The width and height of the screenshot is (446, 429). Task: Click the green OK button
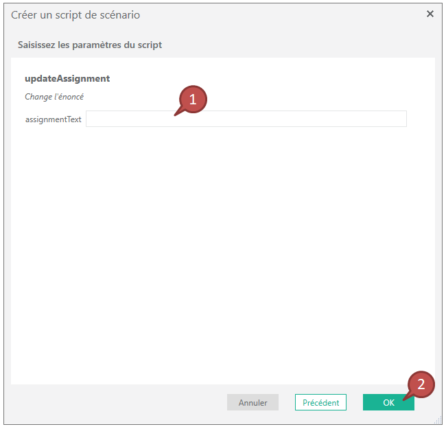[x=388, y=402]
